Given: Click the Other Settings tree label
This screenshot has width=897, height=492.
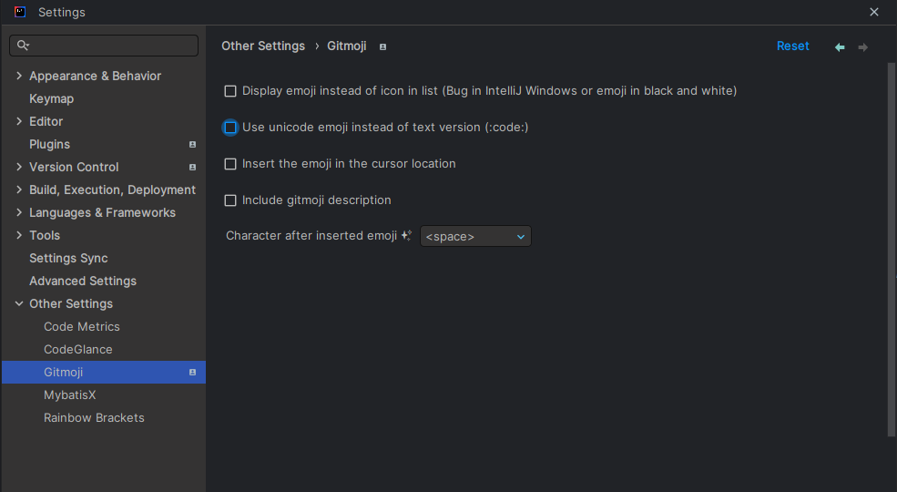Looking at the screenshot, I should tap(71, 303).
